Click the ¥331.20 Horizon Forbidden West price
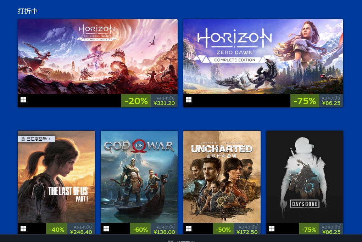 [164, 103]
